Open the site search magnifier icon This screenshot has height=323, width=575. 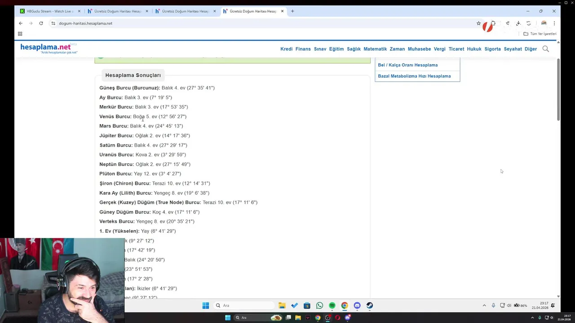tap(545, 49)
